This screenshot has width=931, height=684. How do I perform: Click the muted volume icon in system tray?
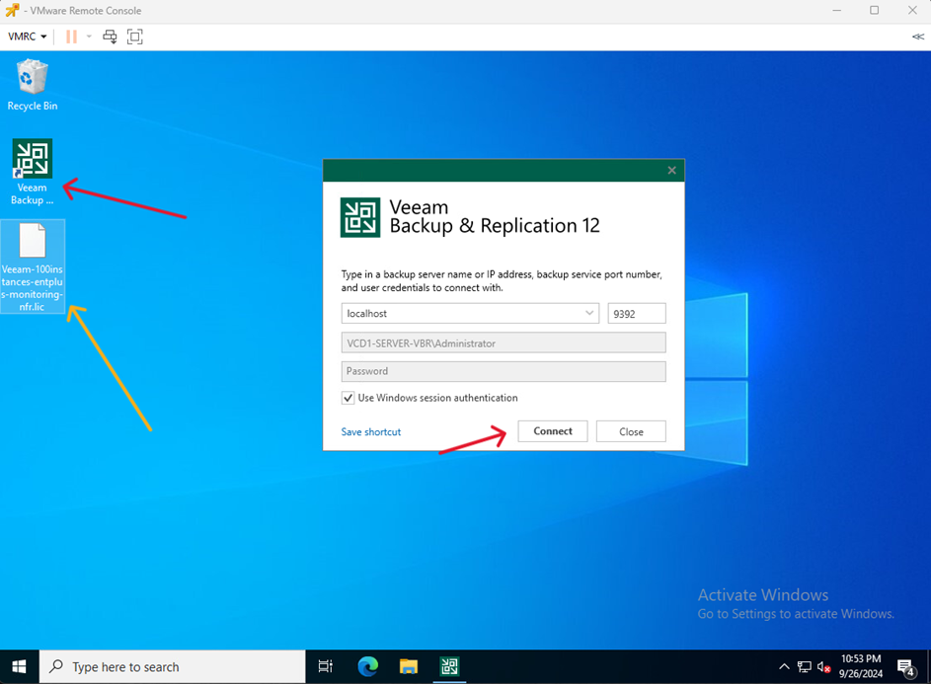(823, 667)
